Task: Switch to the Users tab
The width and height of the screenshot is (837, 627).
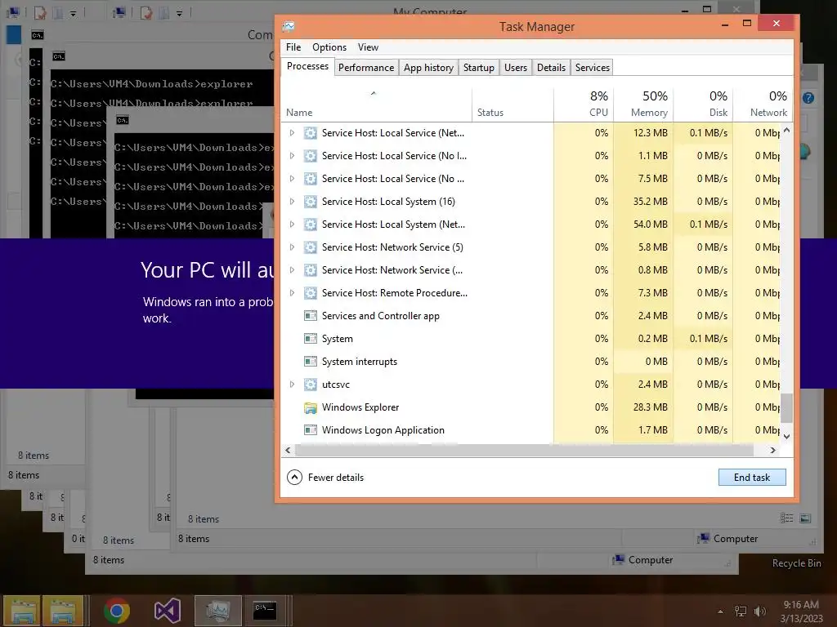Action: [x=516, y=68]
